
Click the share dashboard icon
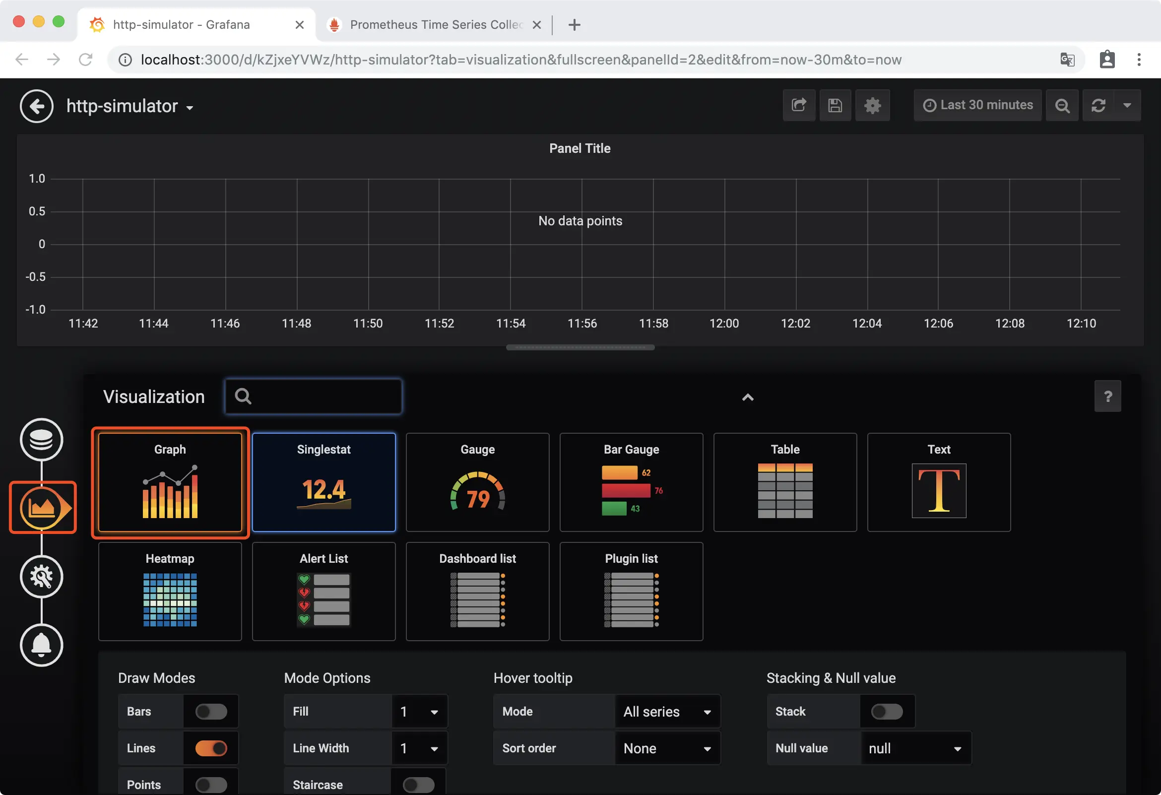click(x=799, y=105)
